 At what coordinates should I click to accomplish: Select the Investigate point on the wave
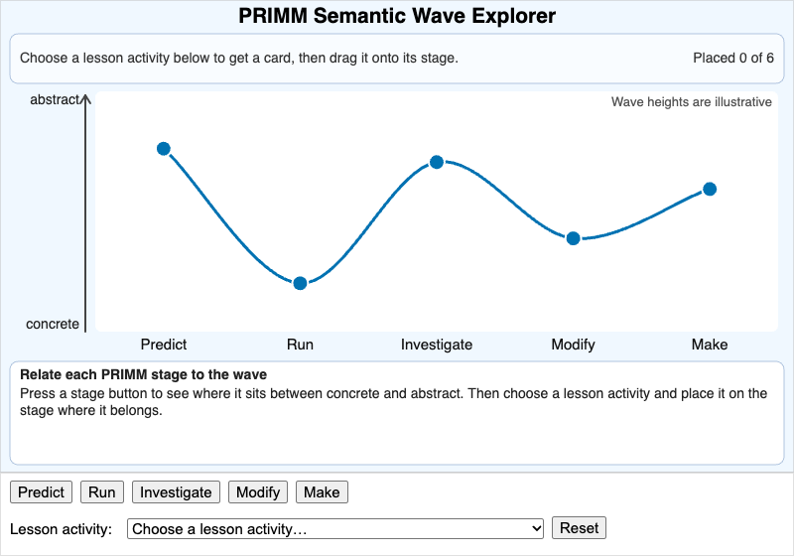coord(437,162)
